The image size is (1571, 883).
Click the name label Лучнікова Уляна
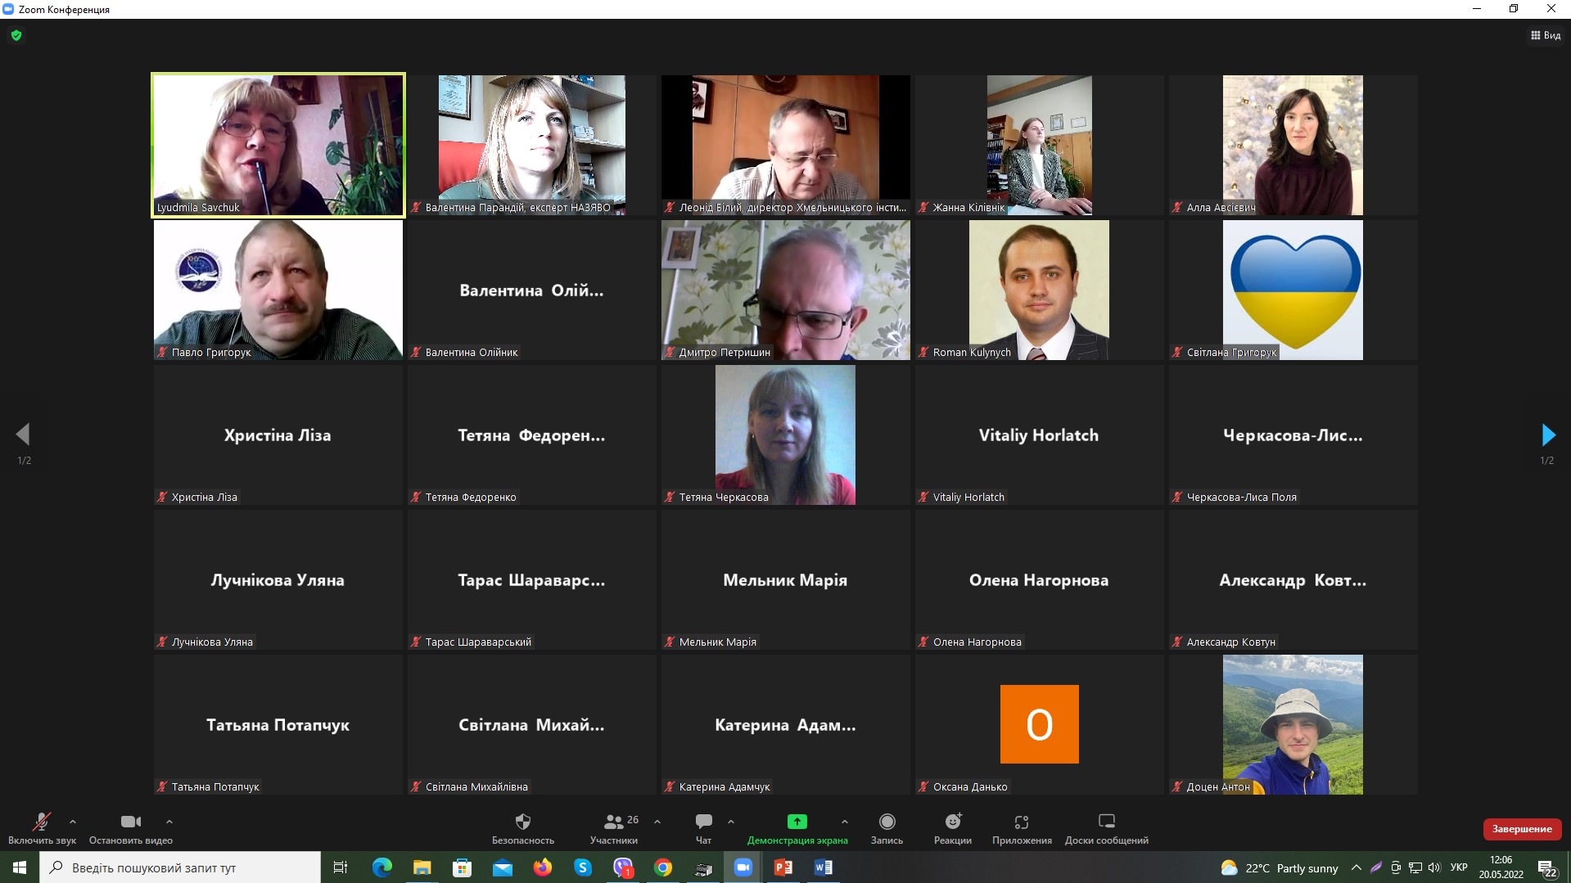[x=212, y=642]
